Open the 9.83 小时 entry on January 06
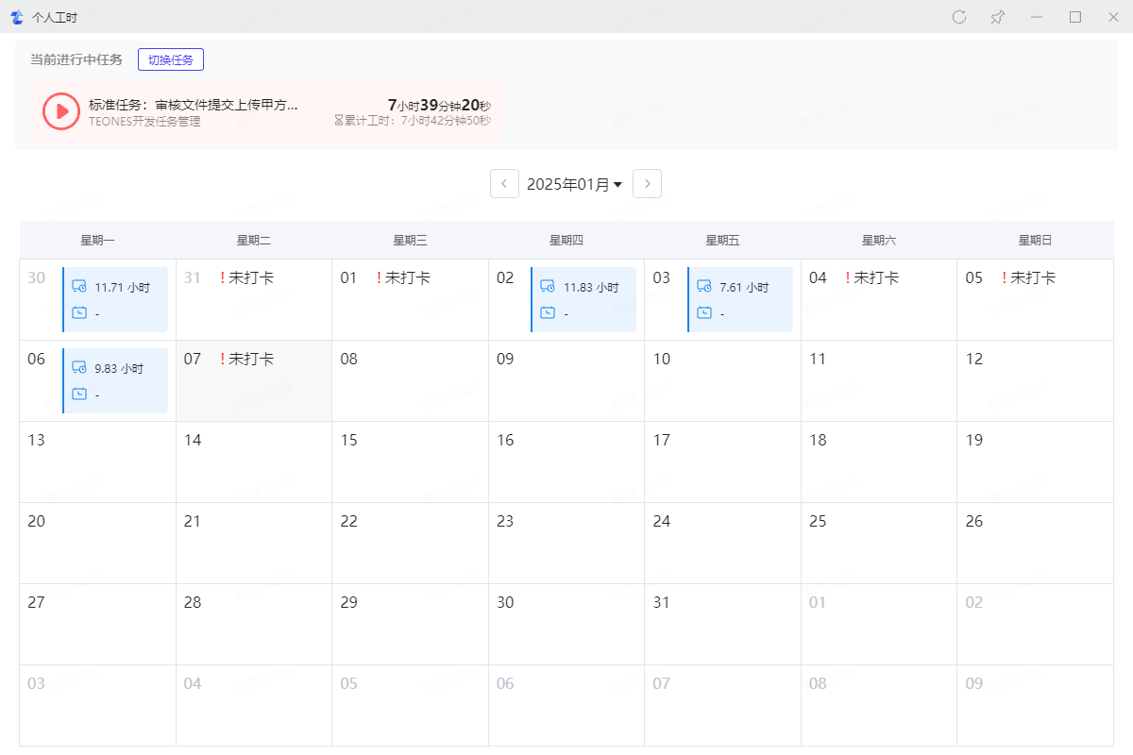 [119, 368]
